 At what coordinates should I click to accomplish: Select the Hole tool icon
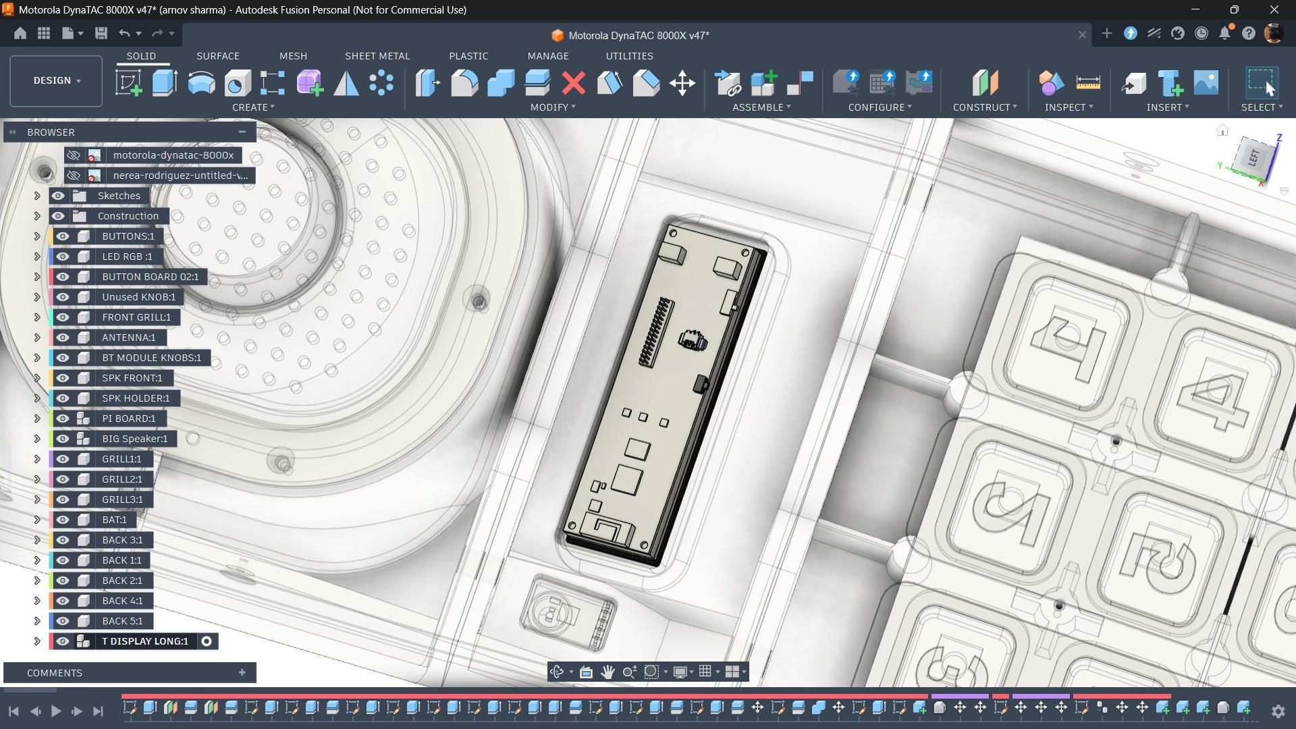[x=238, y=83]
